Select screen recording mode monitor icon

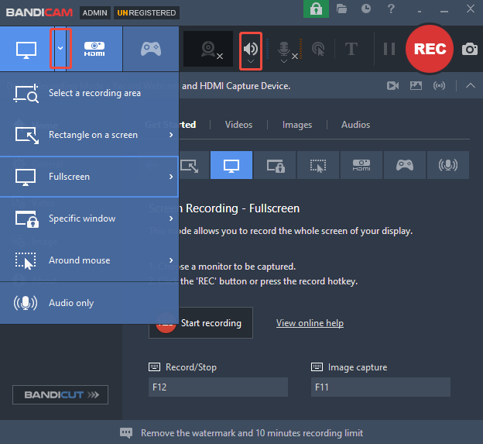(26, 50)
